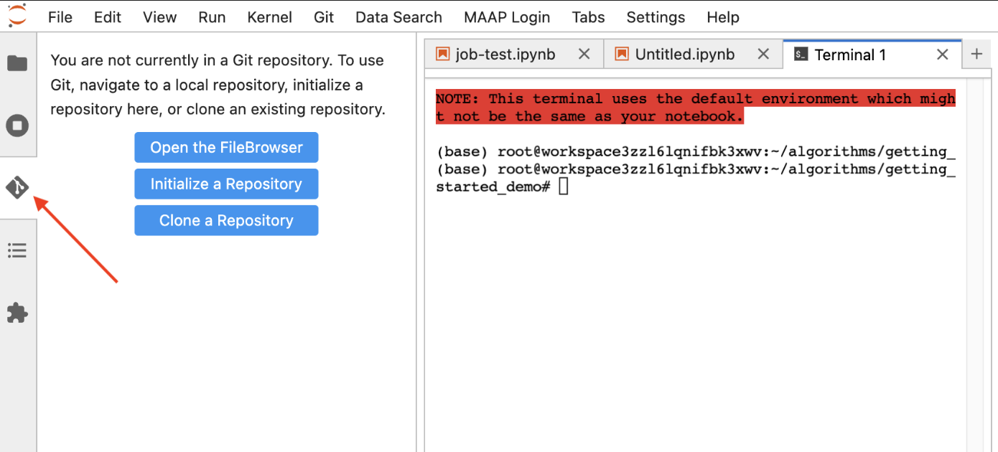The image size is (998, 452).
Task: Add a new launcher tab with plus icon
Action: pos(976,54)
